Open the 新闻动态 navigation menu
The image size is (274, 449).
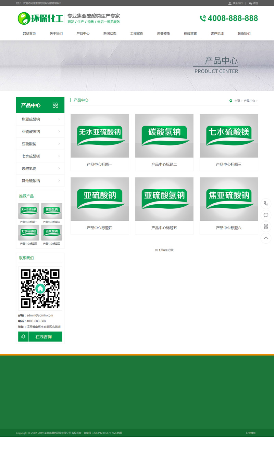110,33
